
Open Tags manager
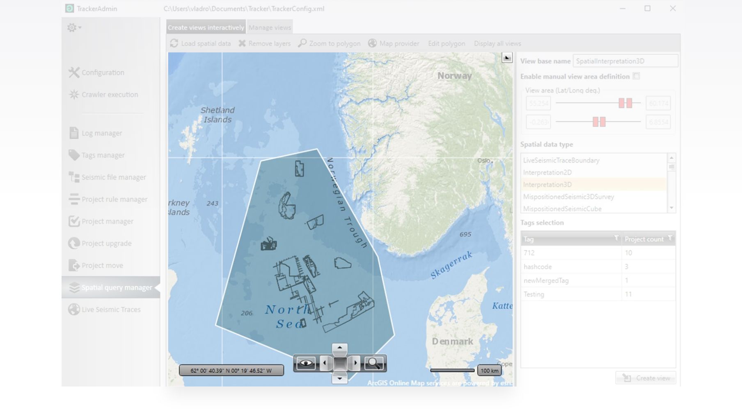point(97,155)
